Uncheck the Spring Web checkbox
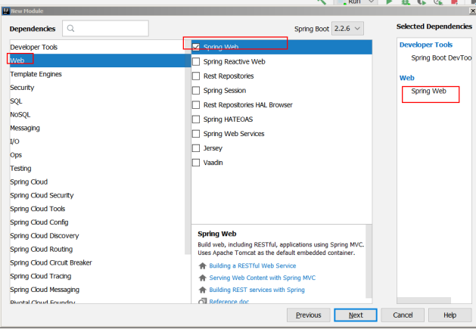This screenshot has height=329, width=476. tap(196, 47)
